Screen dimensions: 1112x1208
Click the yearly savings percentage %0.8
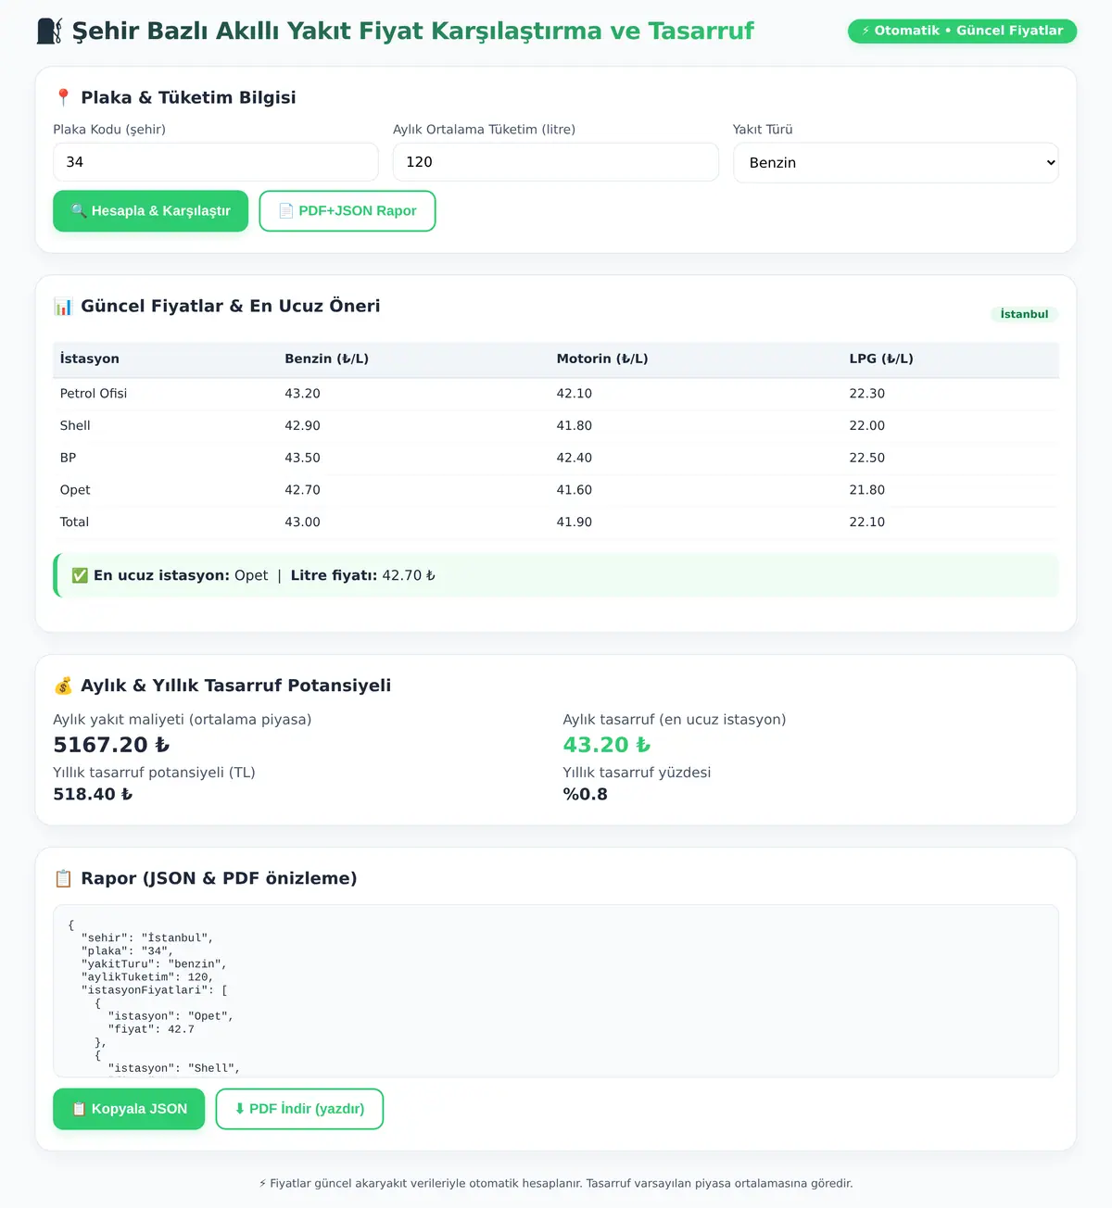pyautogui.click(x=586, y=795)
